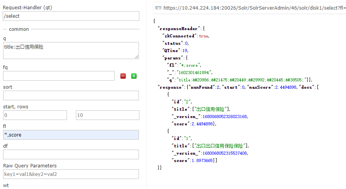Click the fl field containing *,score

click(x=71, y=135)
